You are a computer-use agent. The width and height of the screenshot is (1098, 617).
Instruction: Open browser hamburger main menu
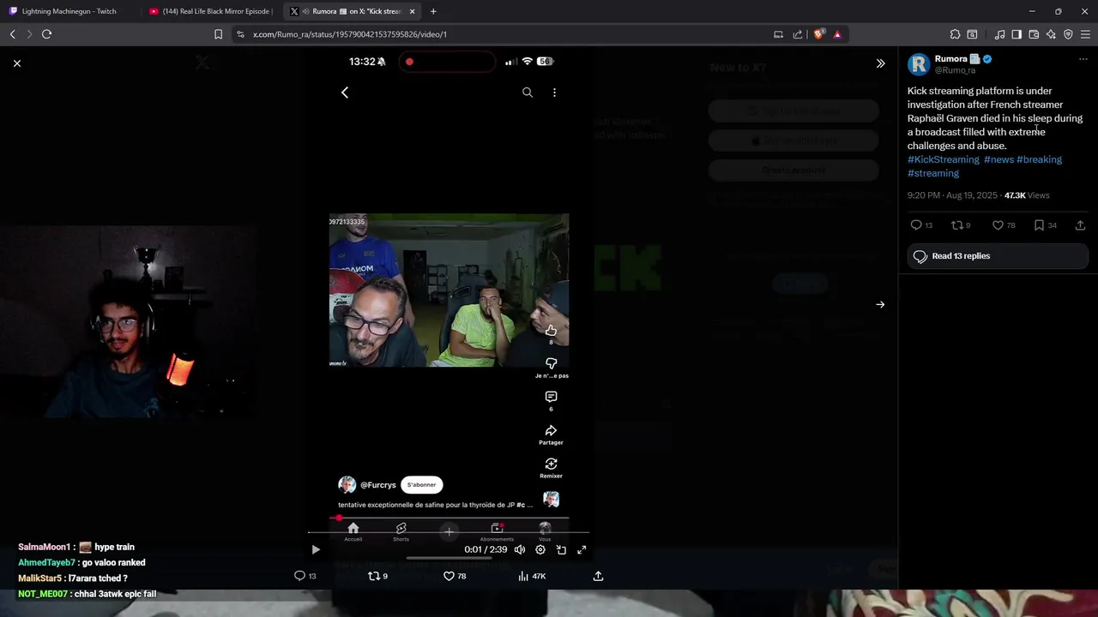[1085, 34]
